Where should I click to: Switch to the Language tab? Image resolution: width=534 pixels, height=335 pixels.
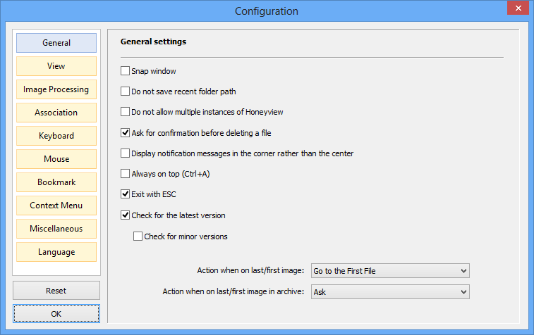(x=56, y=252)
